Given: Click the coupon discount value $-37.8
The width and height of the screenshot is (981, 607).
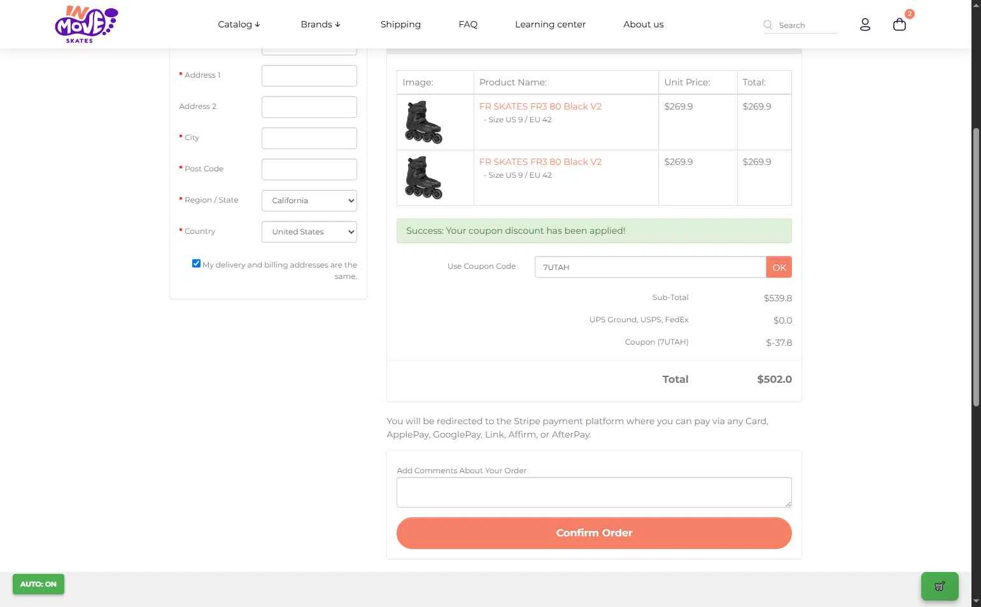Looking at the screenshot, I should [779, 343].
